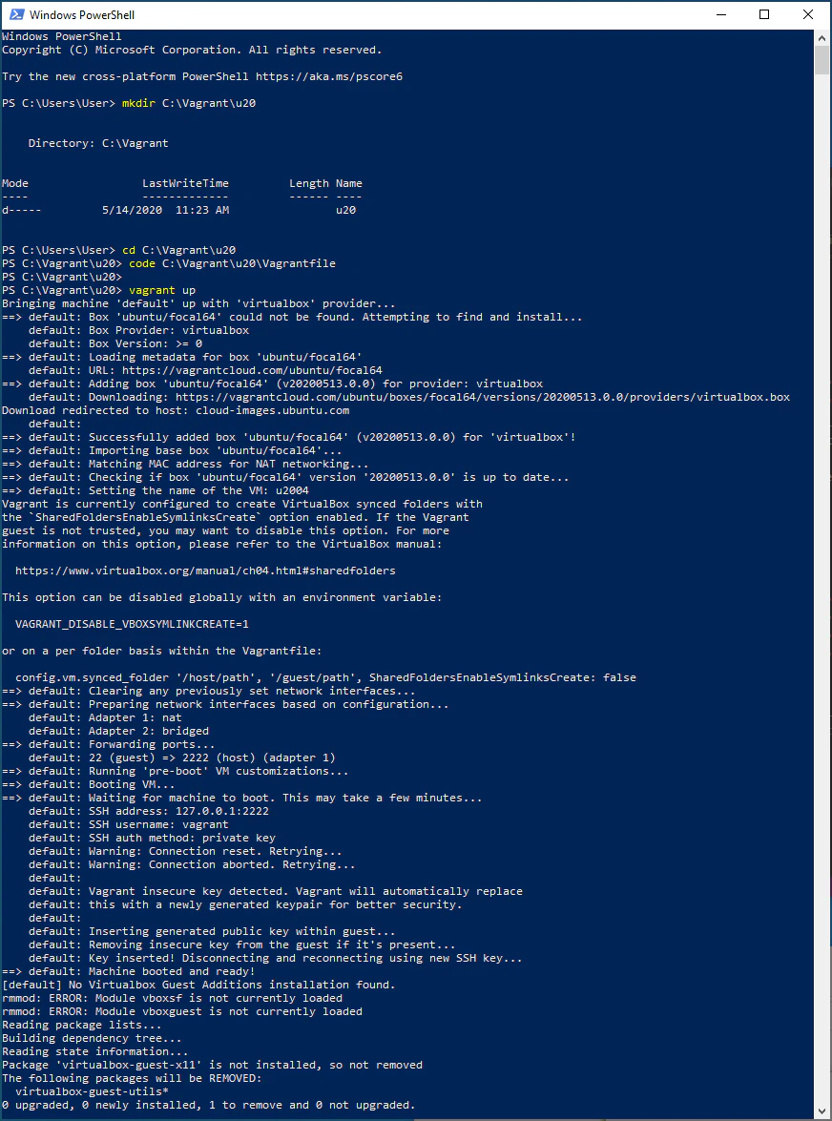Click the virtualbox.box download URL
Viewport: 832px width, 1121px height.
pos(483,397)
